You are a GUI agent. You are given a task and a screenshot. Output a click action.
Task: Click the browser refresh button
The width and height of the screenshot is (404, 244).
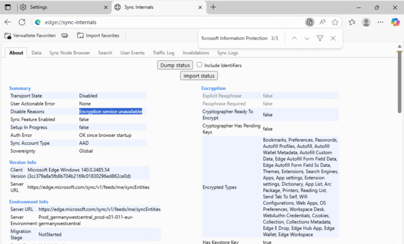click(22, 22)
